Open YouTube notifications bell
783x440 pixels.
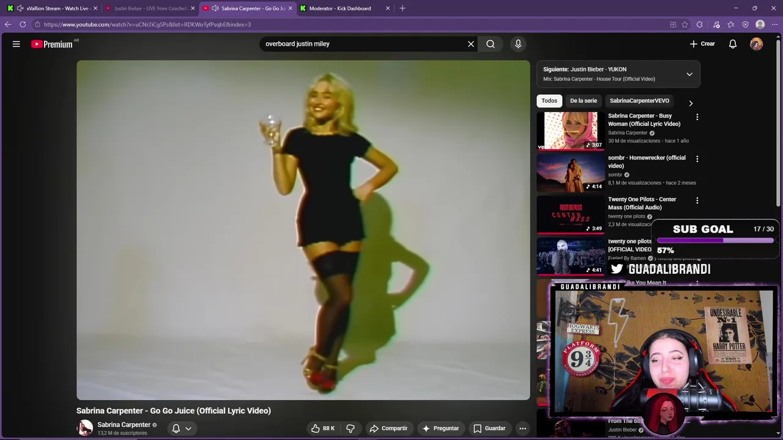tap(733, 44)
